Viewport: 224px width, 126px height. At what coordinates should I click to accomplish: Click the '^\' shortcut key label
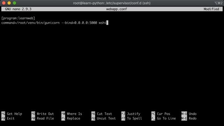63,118
